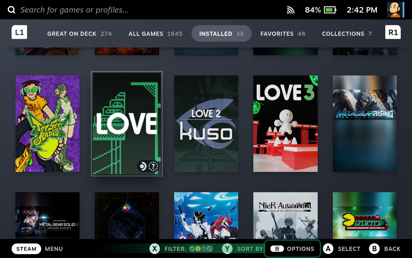412x258 pixels.
Task: Switch to the All Games tab
Action: pyautogui.click(x=155, y=34)
